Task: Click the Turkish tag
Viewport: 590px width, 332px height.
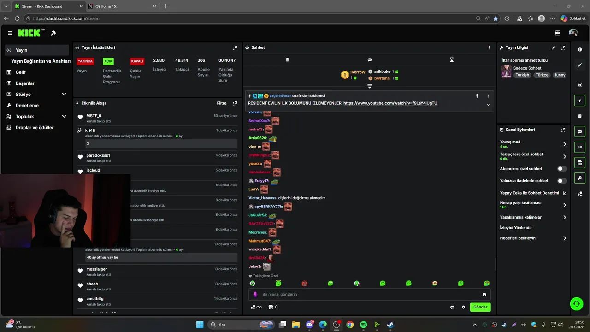Action: (522, 75)
